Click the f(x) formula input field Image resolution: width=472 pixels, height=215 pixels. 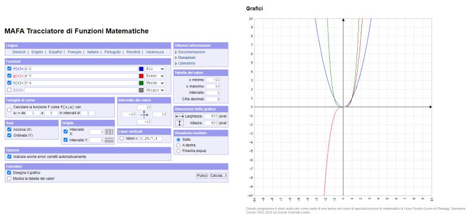click(81, 69)
